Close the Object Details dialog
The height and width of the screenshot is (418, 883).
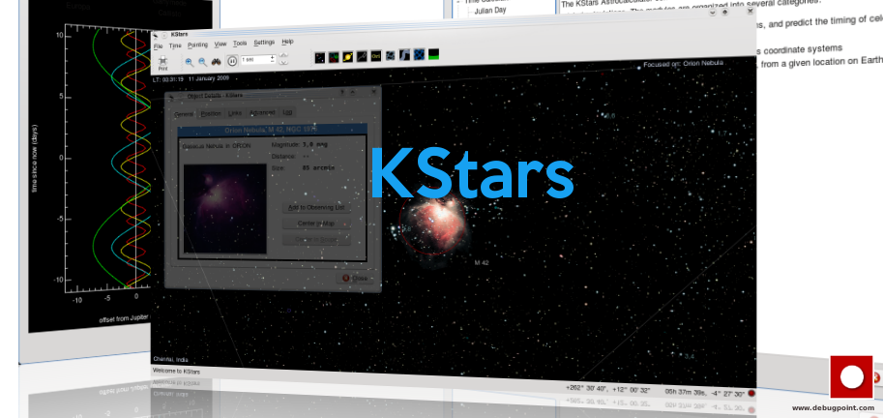[x=355, y=279]
